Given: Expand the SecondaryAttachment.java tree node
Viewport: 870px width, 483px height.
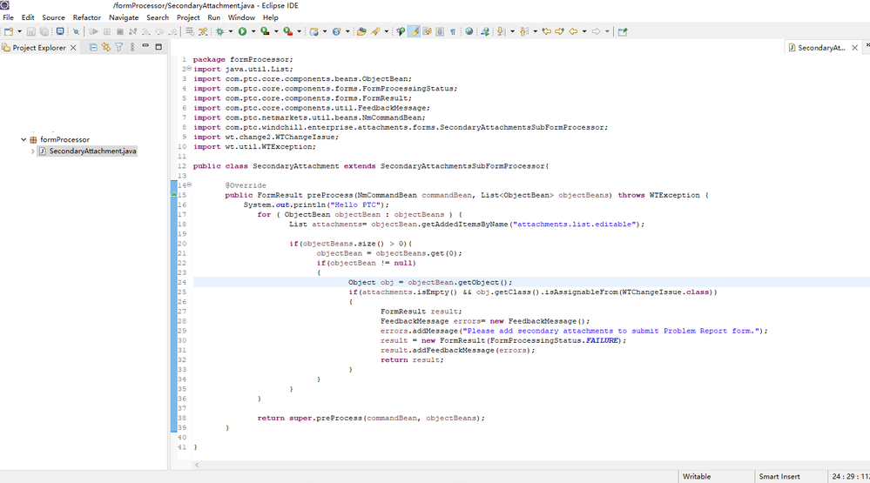Looking at the screenshot, I should click(x=33, y=151).
